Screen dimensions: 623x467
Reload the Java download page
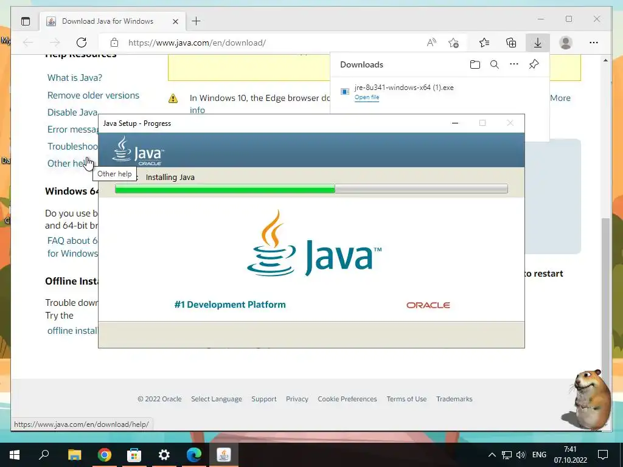pyautogui.click(x=82, y=43)
